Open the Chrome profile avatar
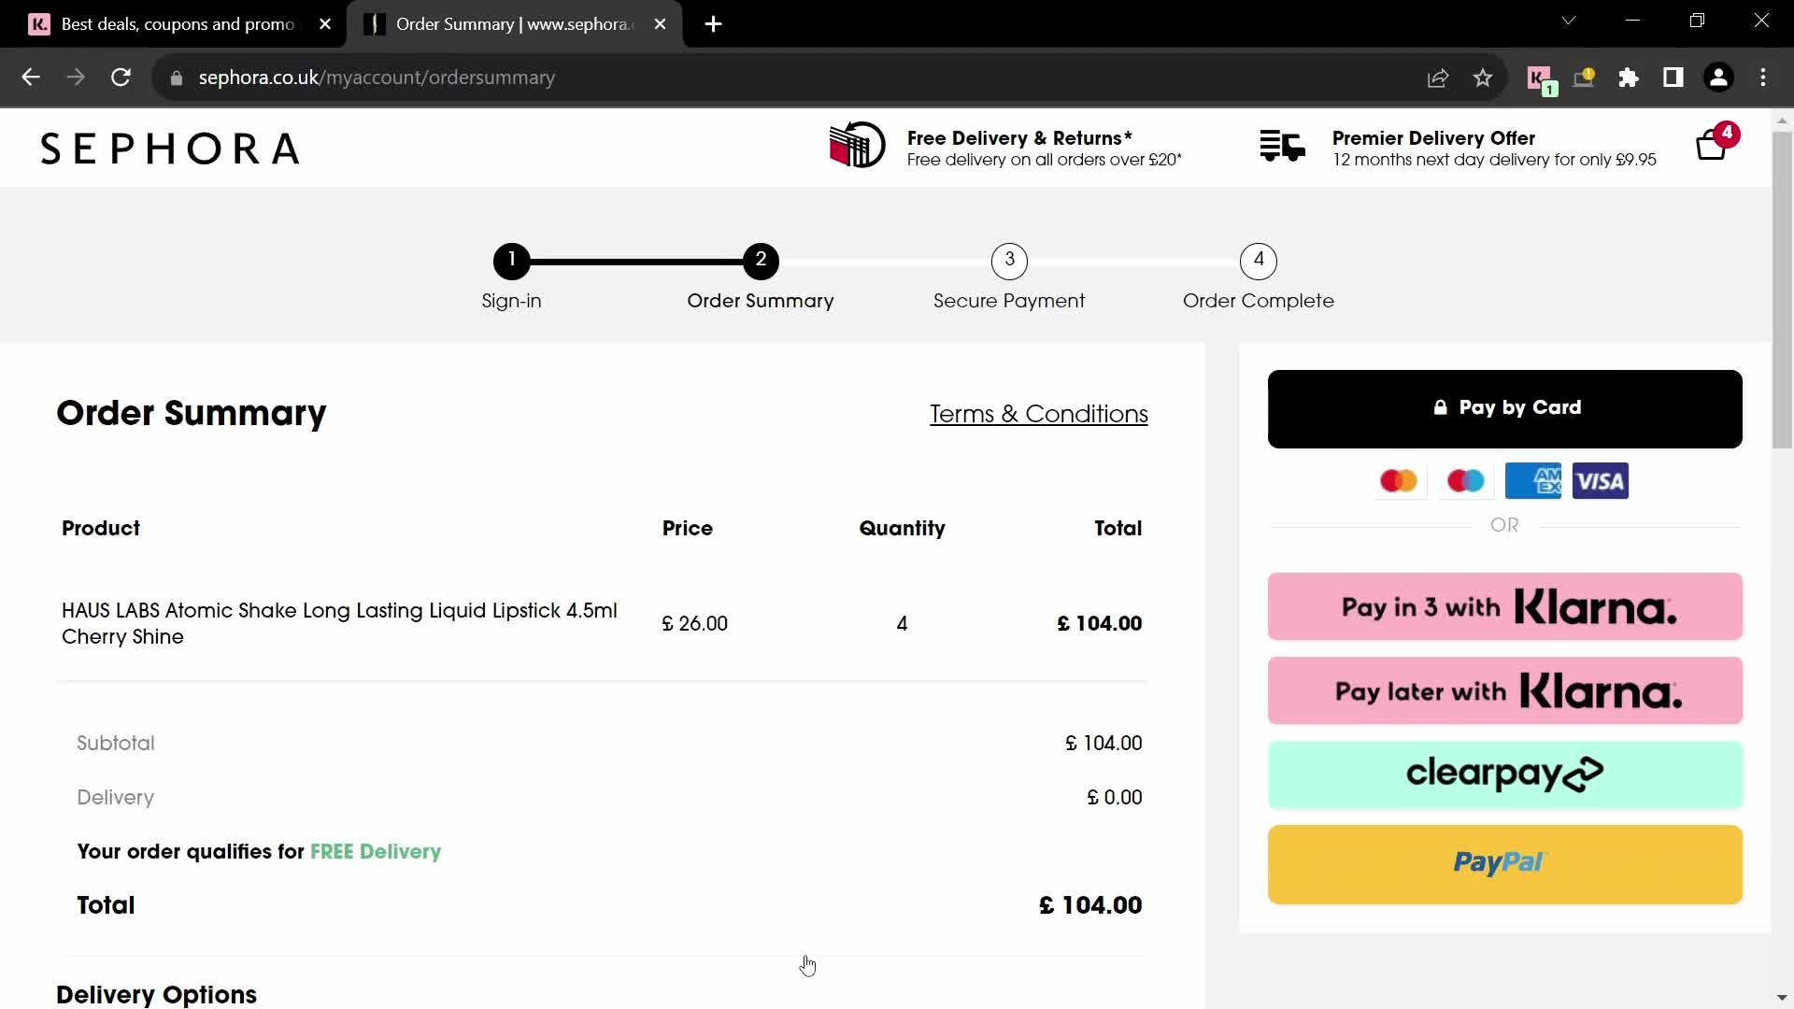 [1718, 78]
